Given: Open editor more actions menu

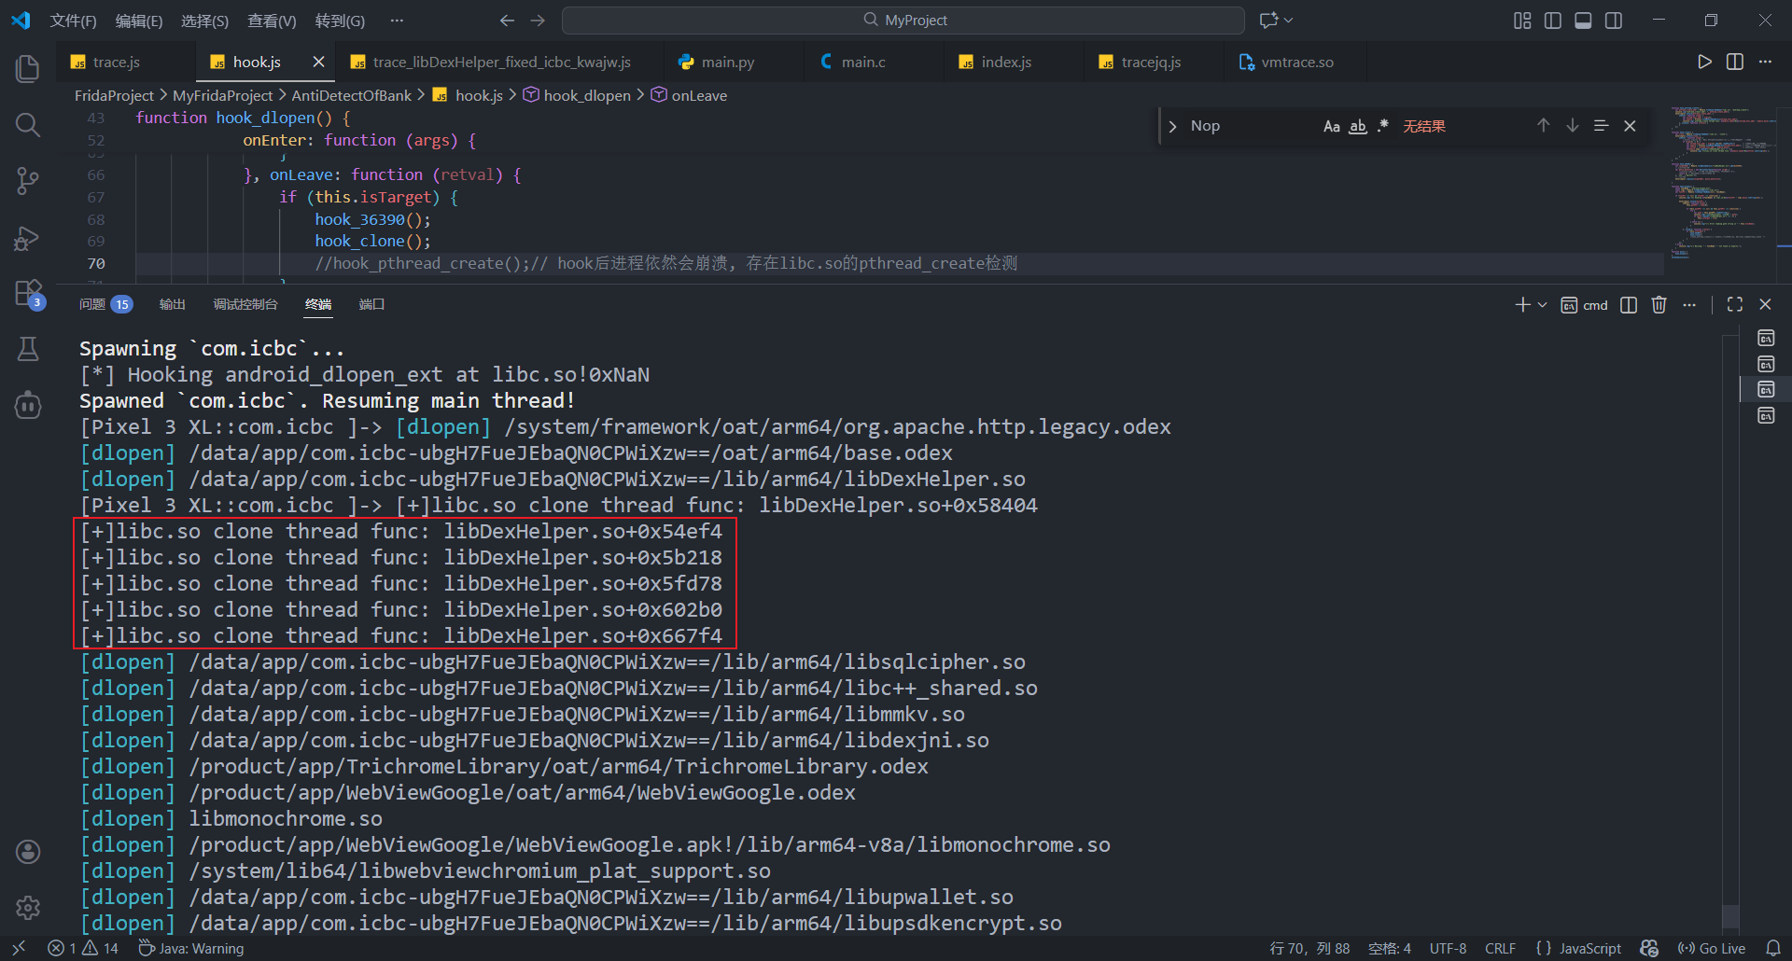Looking at the screenshot, I should [x=1765, y=62].
